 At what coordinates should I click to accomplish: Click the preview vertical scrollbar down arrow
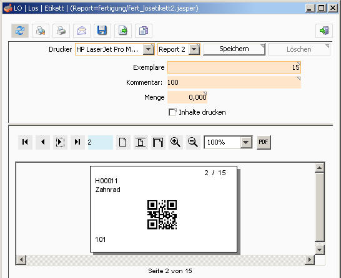click(320, 250)
